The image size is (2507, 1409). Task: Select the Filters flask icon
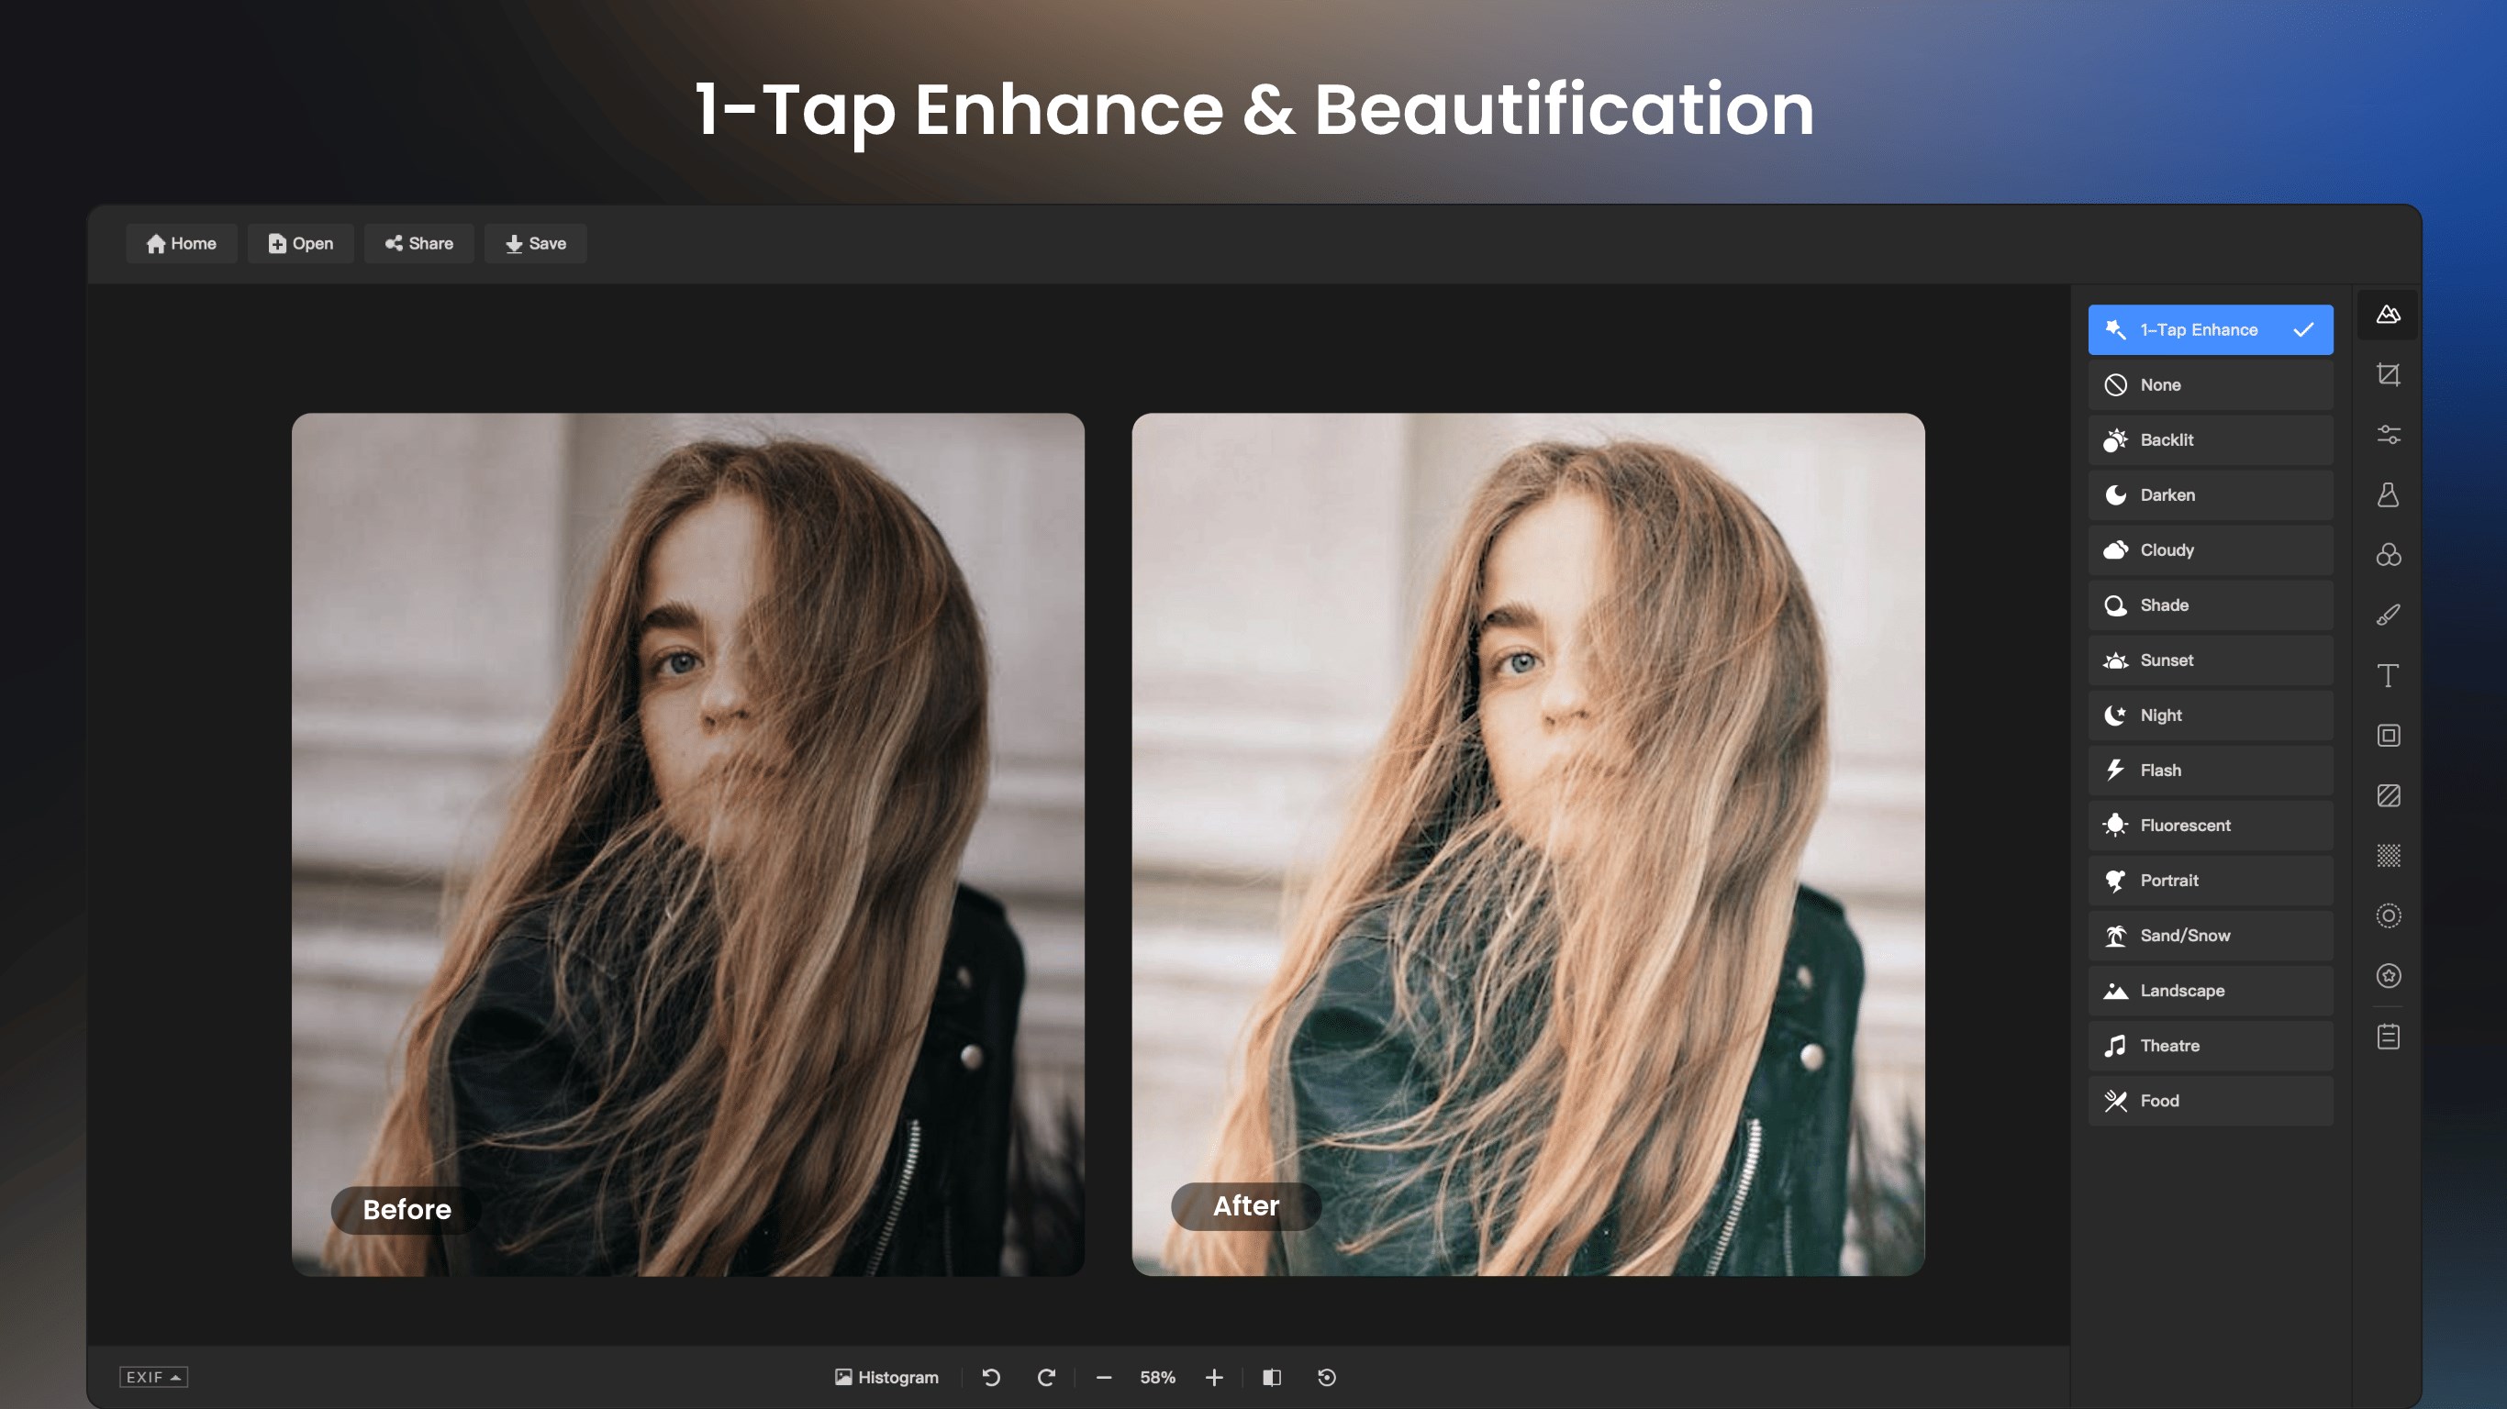coord(2388,494)
